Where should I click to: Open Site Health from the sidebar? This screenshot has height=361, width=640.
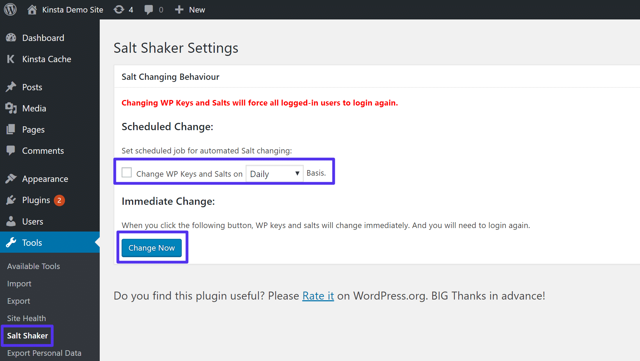pyautogui.click(x=26, y=318)
